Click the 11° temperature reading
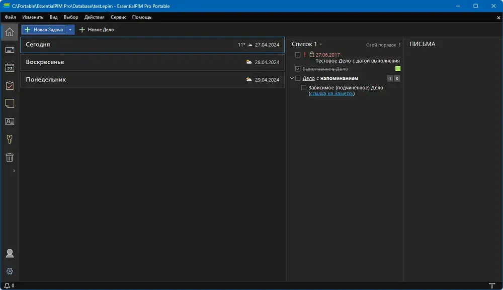The image size is (503, 290). click(241, 45)
